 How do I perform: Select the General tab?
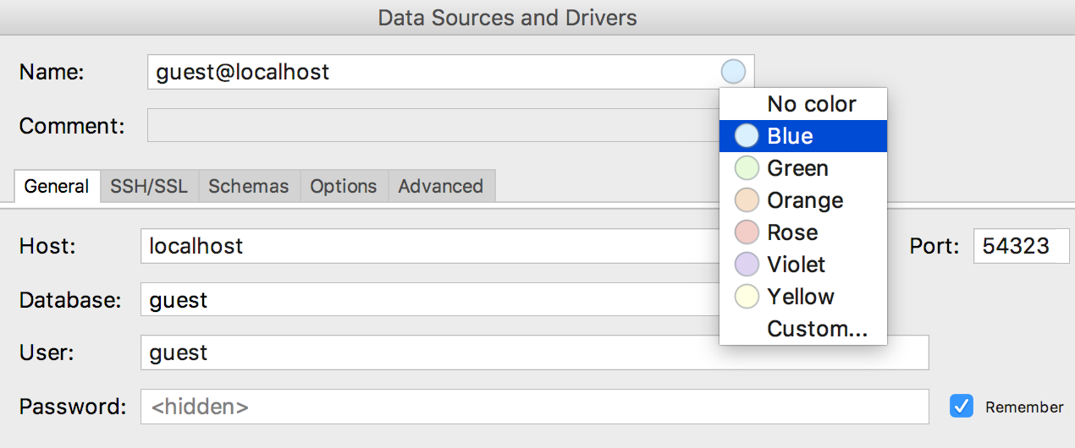click(57, 187)
